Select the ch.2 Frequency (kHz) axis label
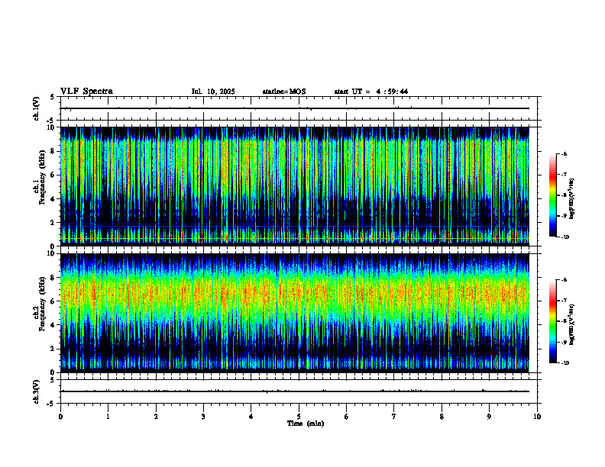Viewport: 605px width, 467px height. [39, 304]
